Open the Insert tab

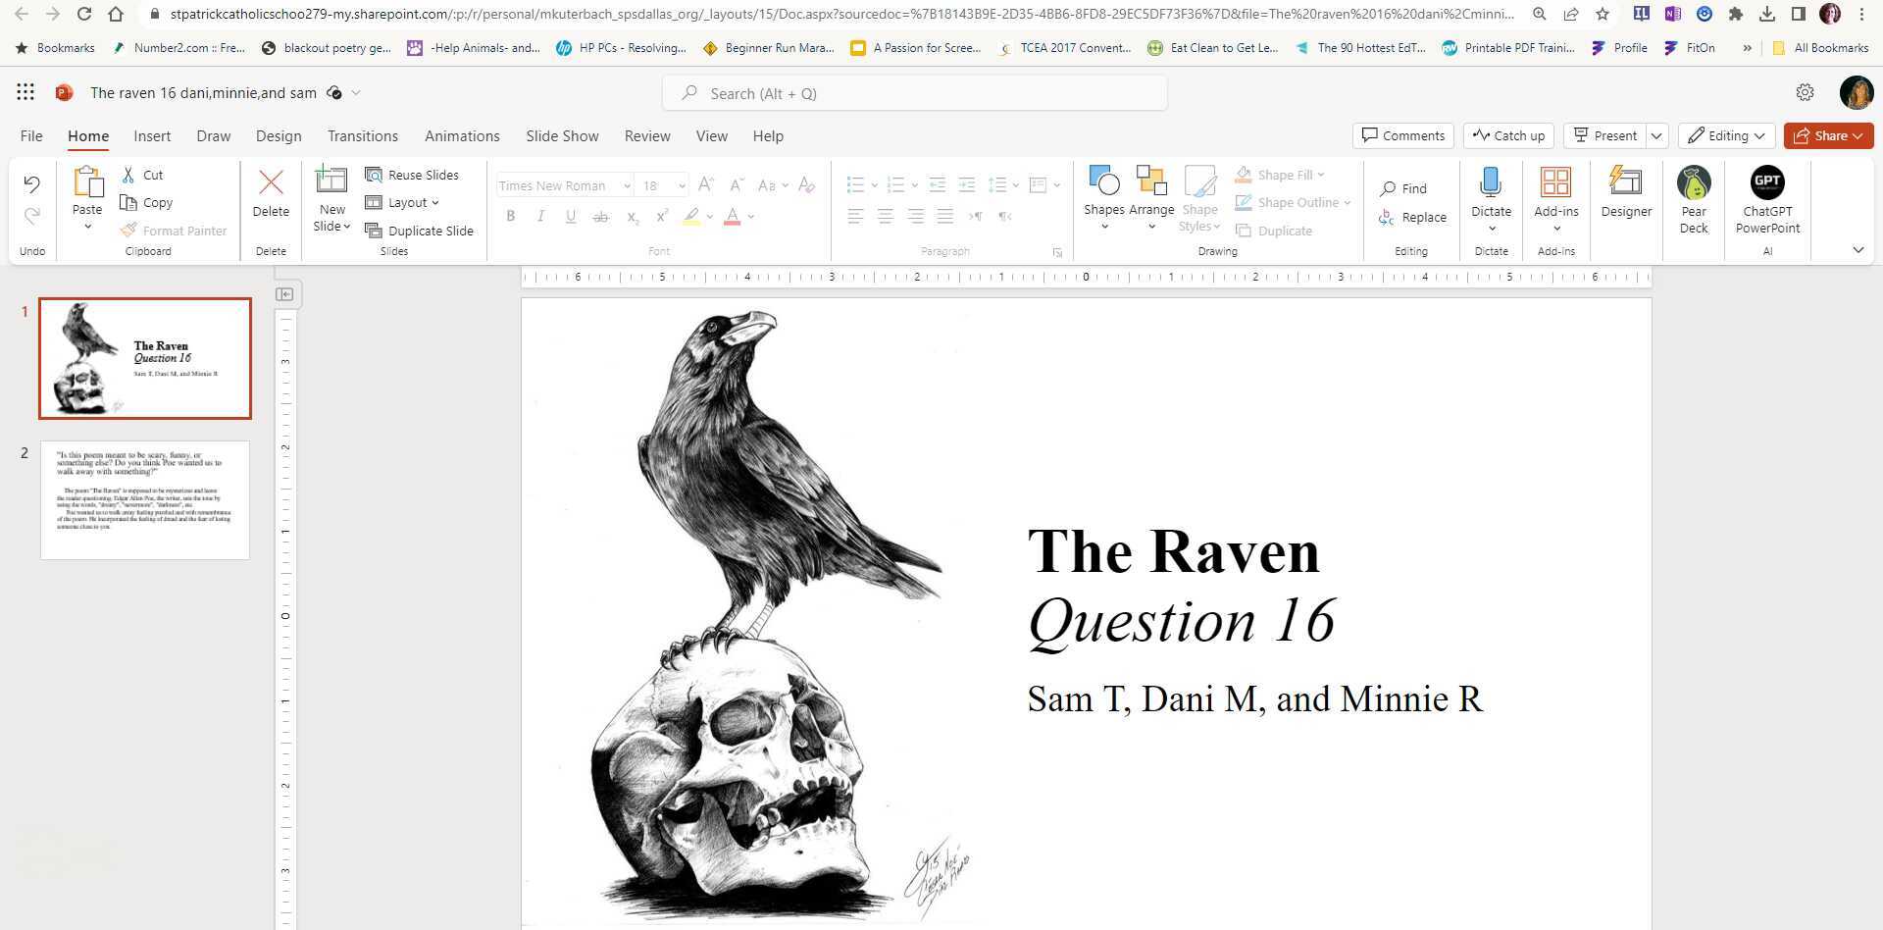coord(152,136)
